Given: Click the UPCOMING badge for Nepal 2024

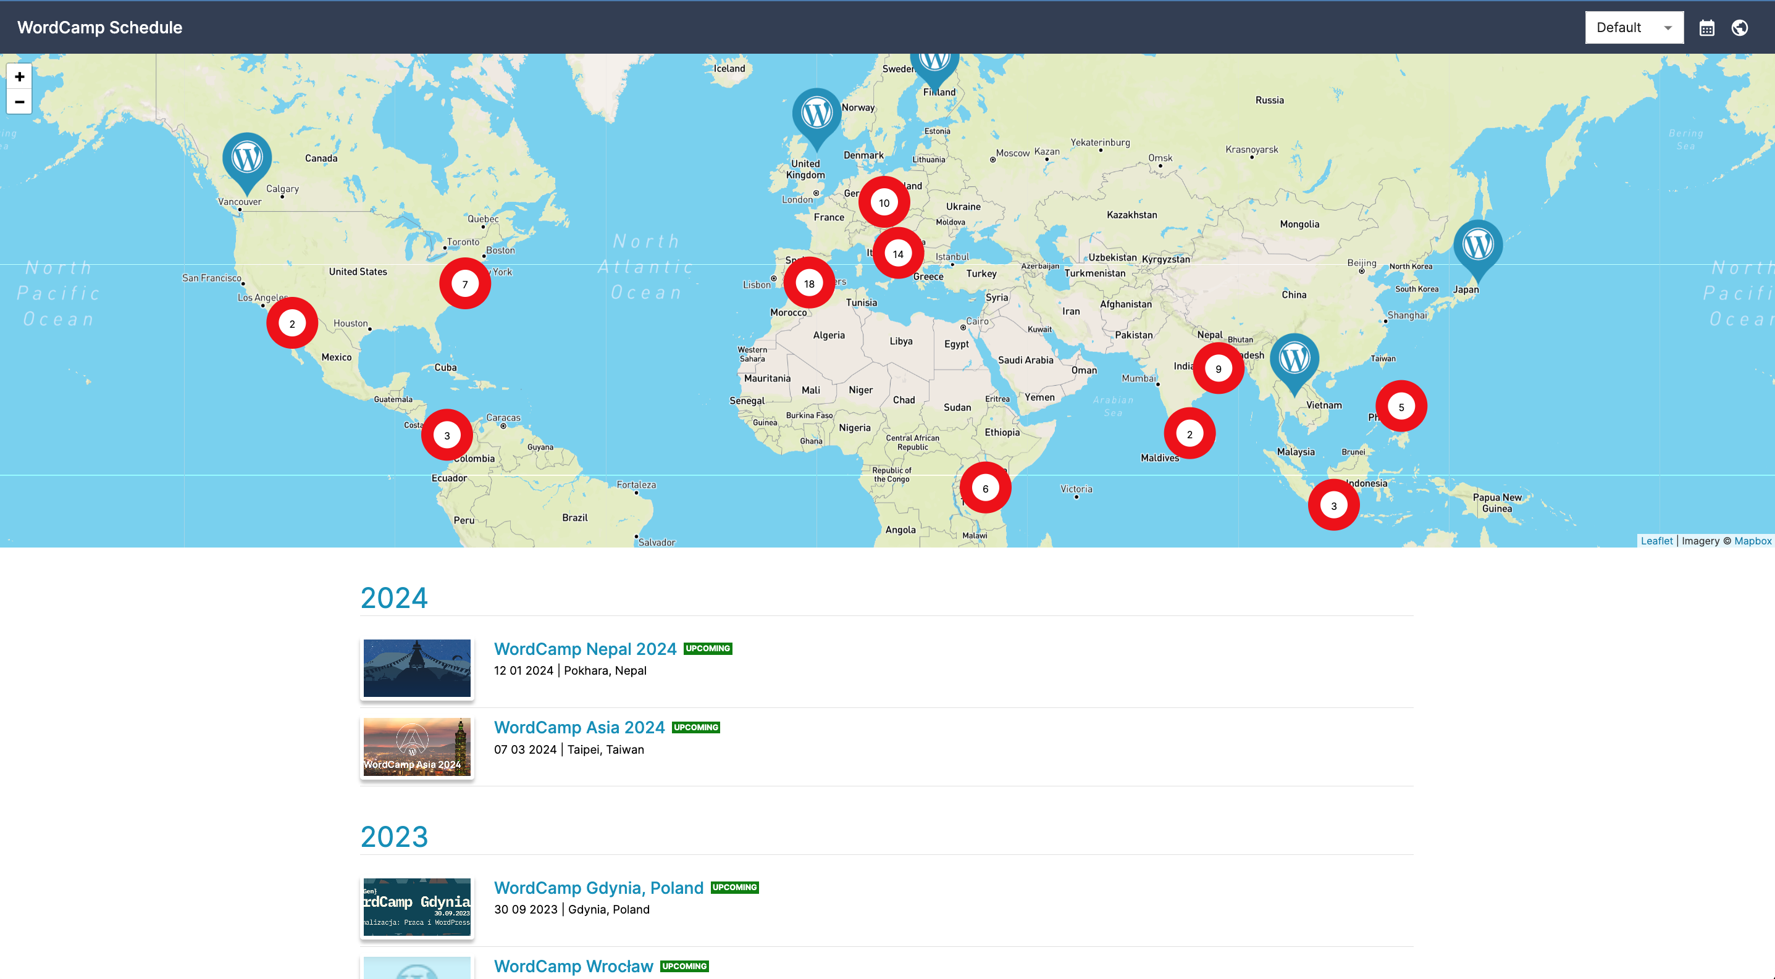Looking at the screenshot, I should point(708,649).
